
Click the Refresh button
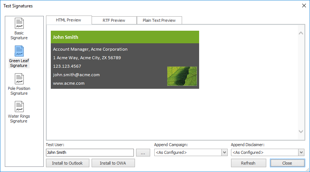[248, 163]
